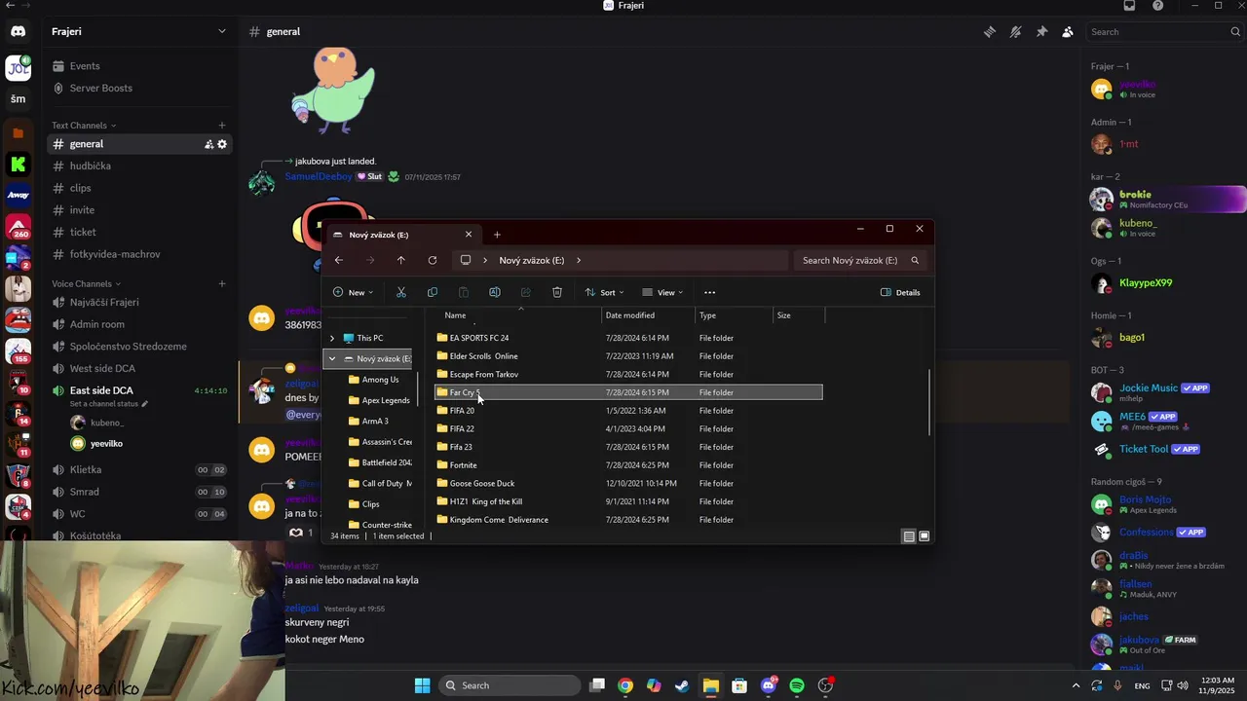Open the hudbička text channel

[138, 166]
